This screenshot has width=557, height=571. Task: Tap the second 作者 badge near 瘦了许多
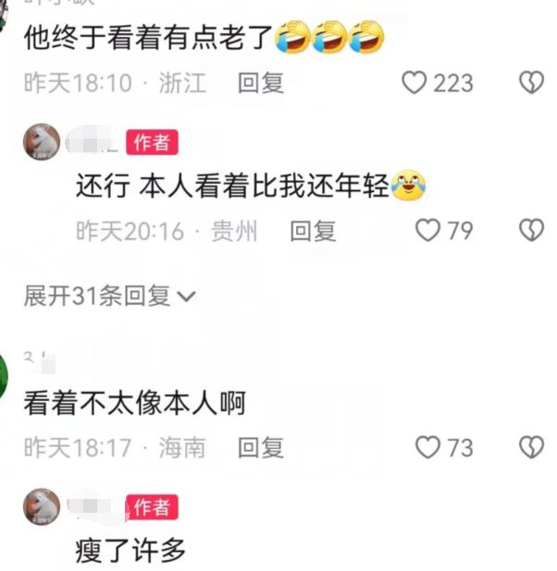coord(152,507)
